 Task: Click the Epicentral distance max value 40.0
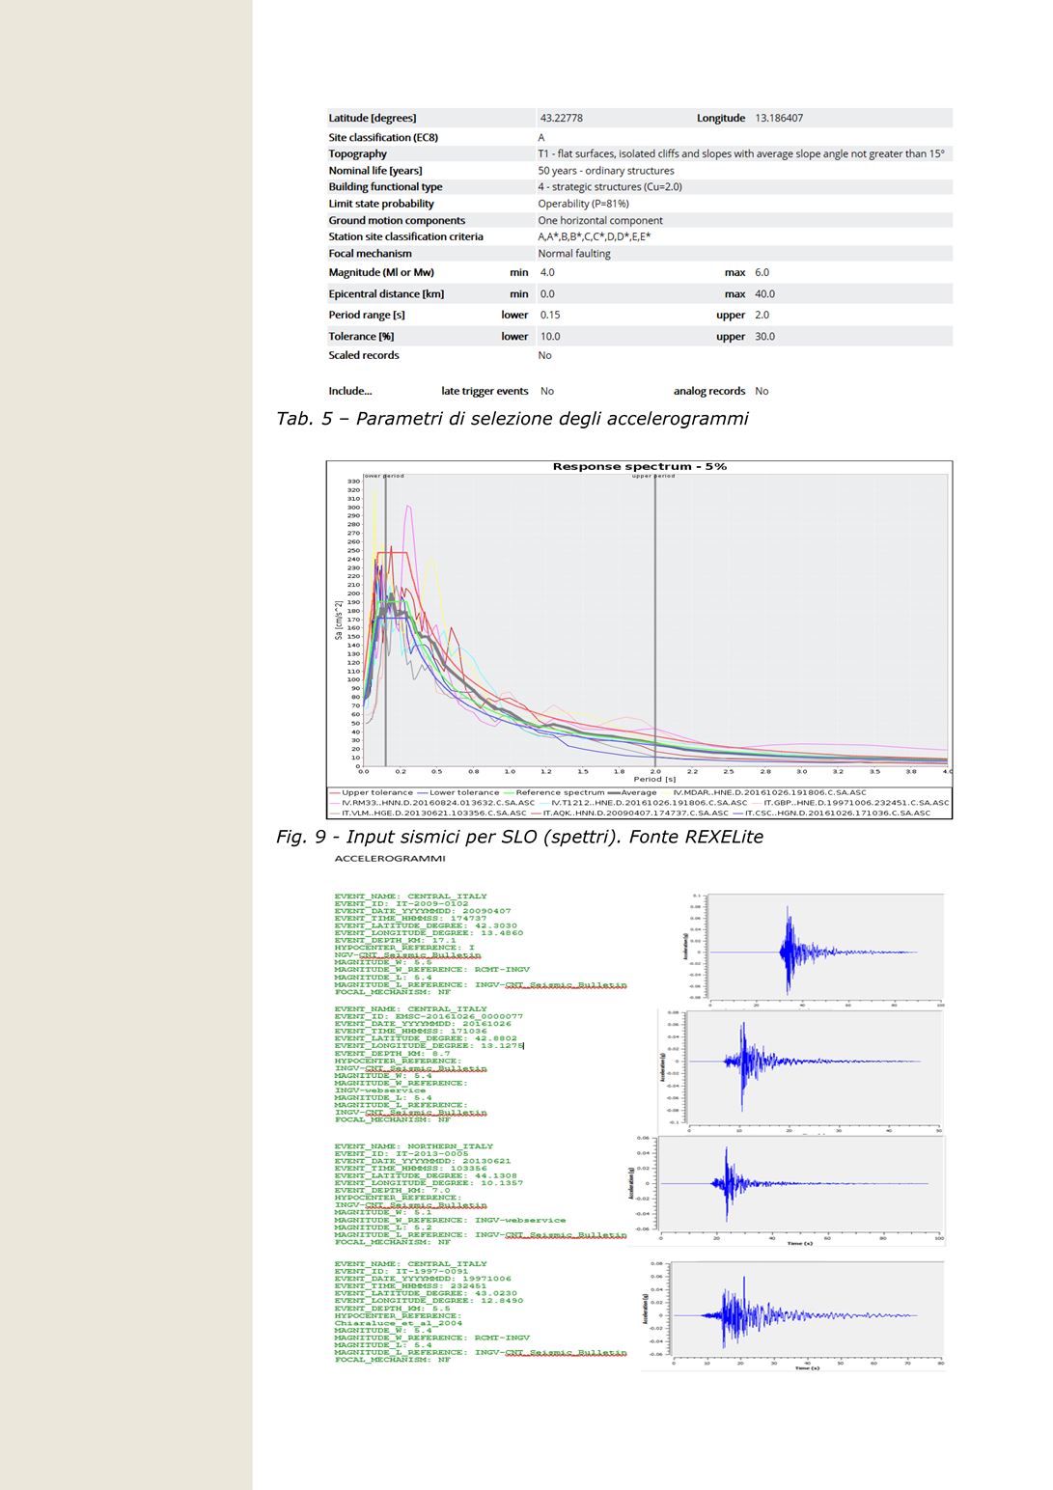point(764,294)
